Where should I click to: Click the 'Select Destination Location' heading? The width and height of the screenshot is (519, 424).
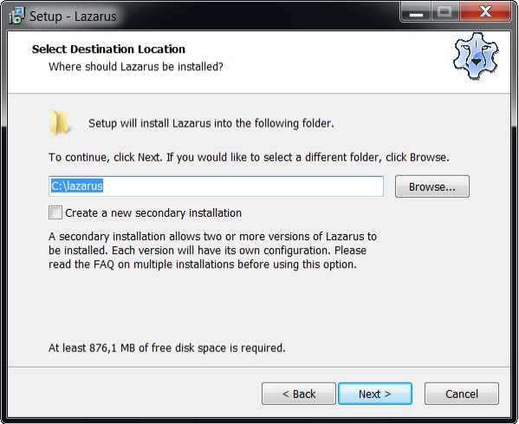coord(108,49)
